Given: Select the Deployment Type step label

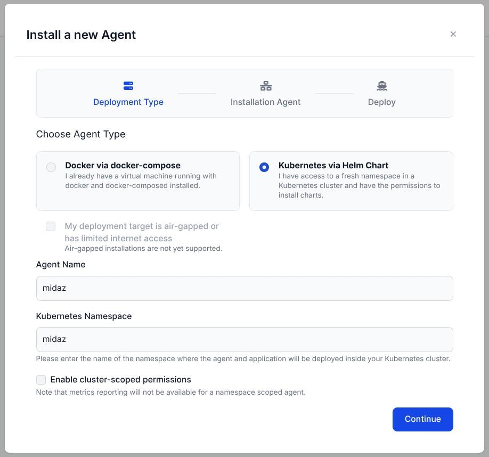Looking at the screenshot, I should click(128, 102).
